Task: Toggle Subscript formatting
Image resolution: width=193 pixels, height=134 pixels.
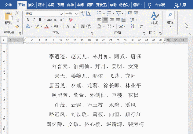Action: click(x=56, y=20)
